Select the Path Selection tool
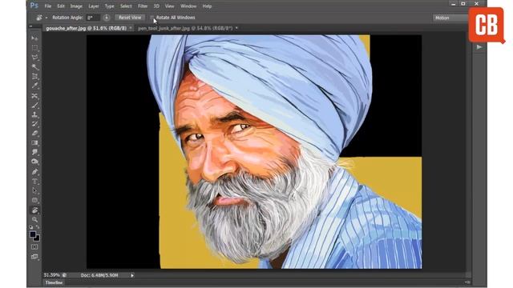This screenshot has width=513, height=288. coord(34,190)
